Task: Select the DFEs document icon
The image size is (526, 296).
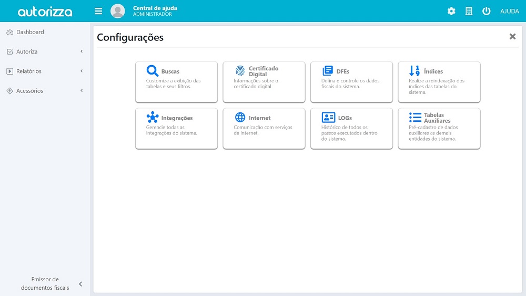Action: [328, 71]
